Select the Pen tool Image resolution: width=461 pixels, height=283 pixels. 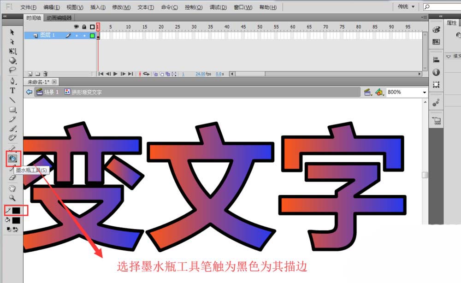click(x=12, y=81)
